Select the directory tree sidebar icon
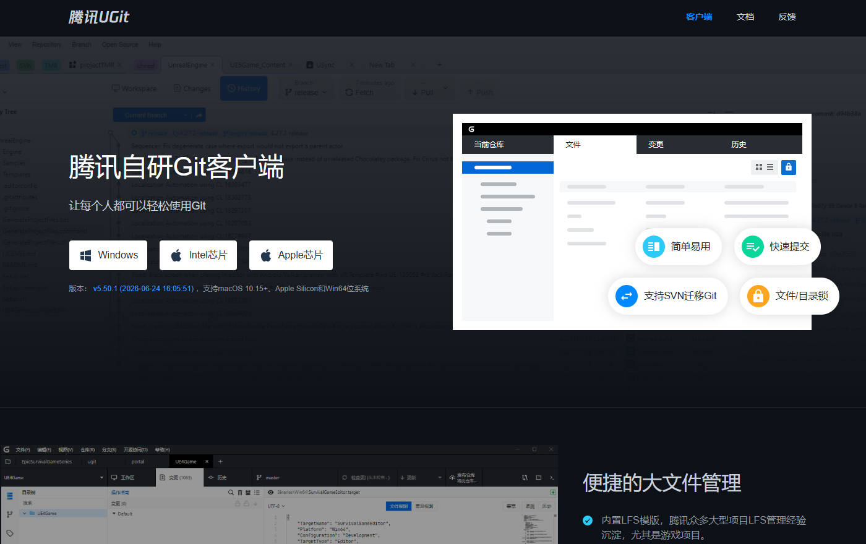The height and width of the screenshot is (544, 866). 9,496
